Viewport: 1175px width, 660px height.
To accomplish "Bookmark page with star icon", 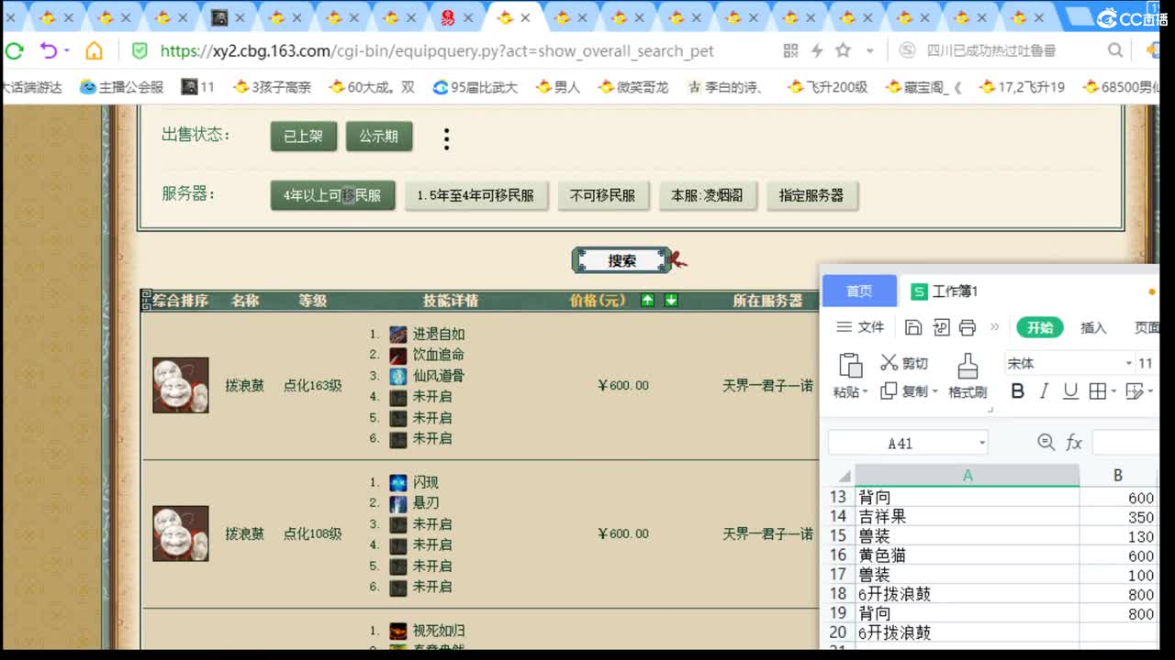I will (x=843, y=50).
